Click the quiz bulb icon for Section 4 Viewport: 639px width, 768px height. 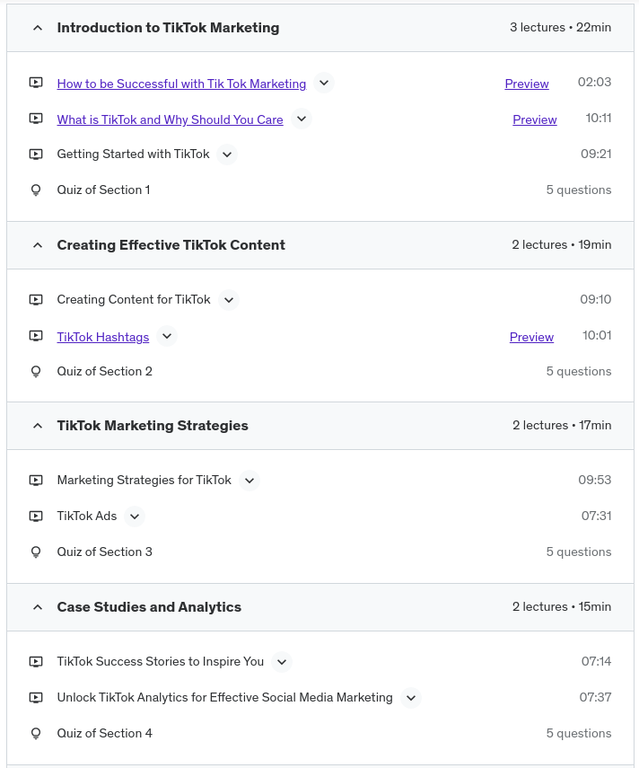point(36,734)
